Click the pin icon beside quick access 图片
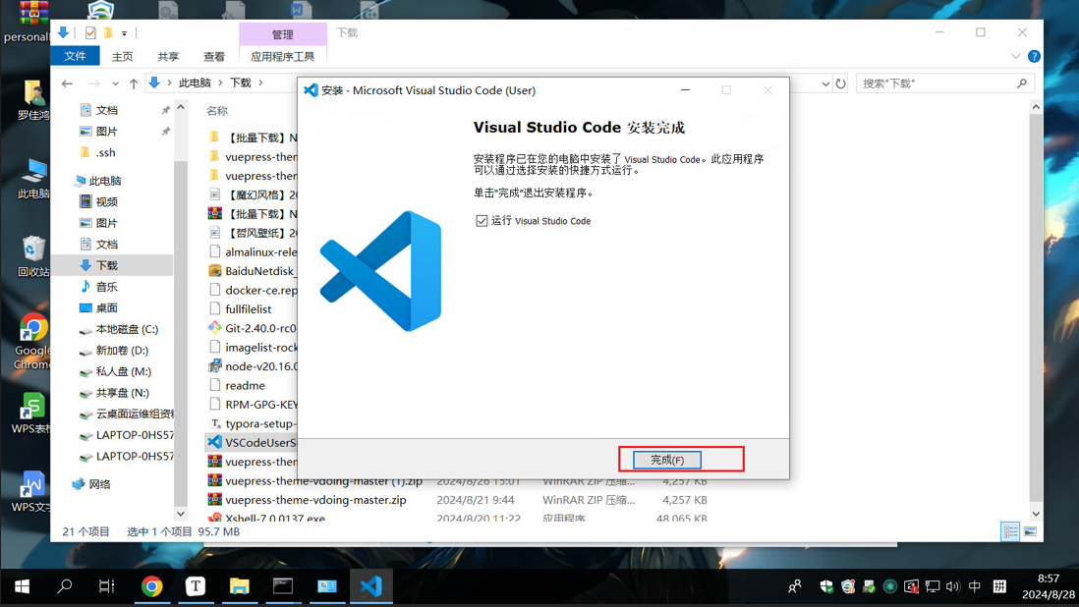The width and height of the screenshot is (1079, 607). click(x=166, y=132)
